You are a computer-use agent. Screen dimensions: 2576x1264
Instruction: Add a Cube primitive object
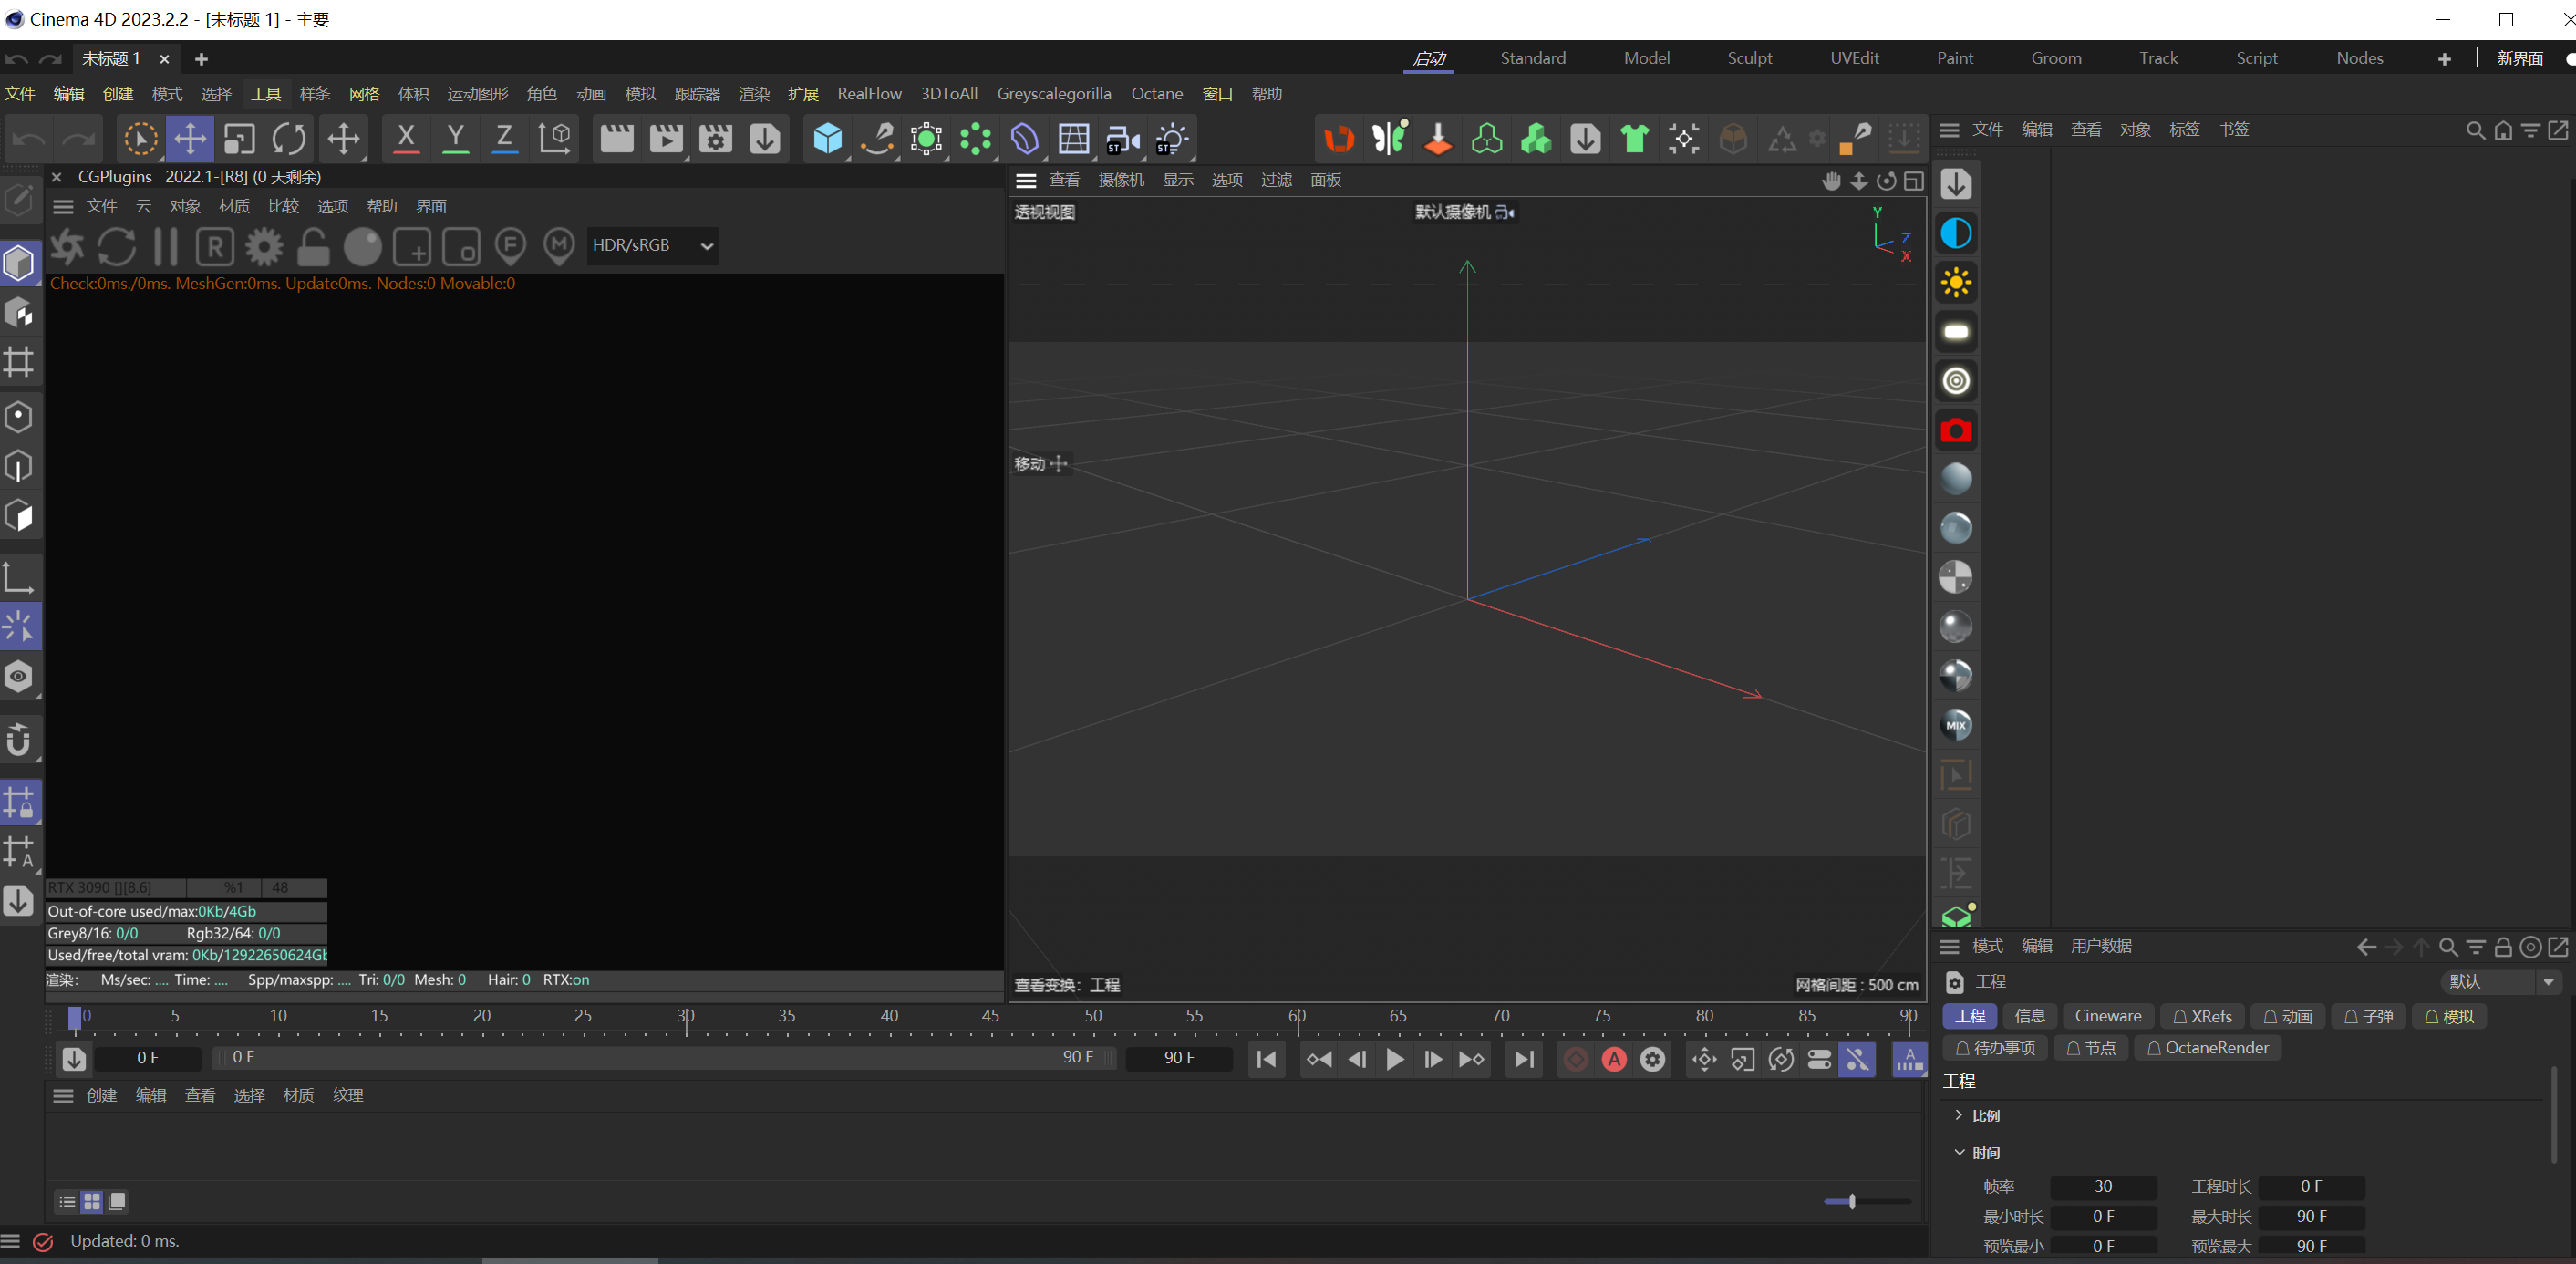tap(827, 138)
